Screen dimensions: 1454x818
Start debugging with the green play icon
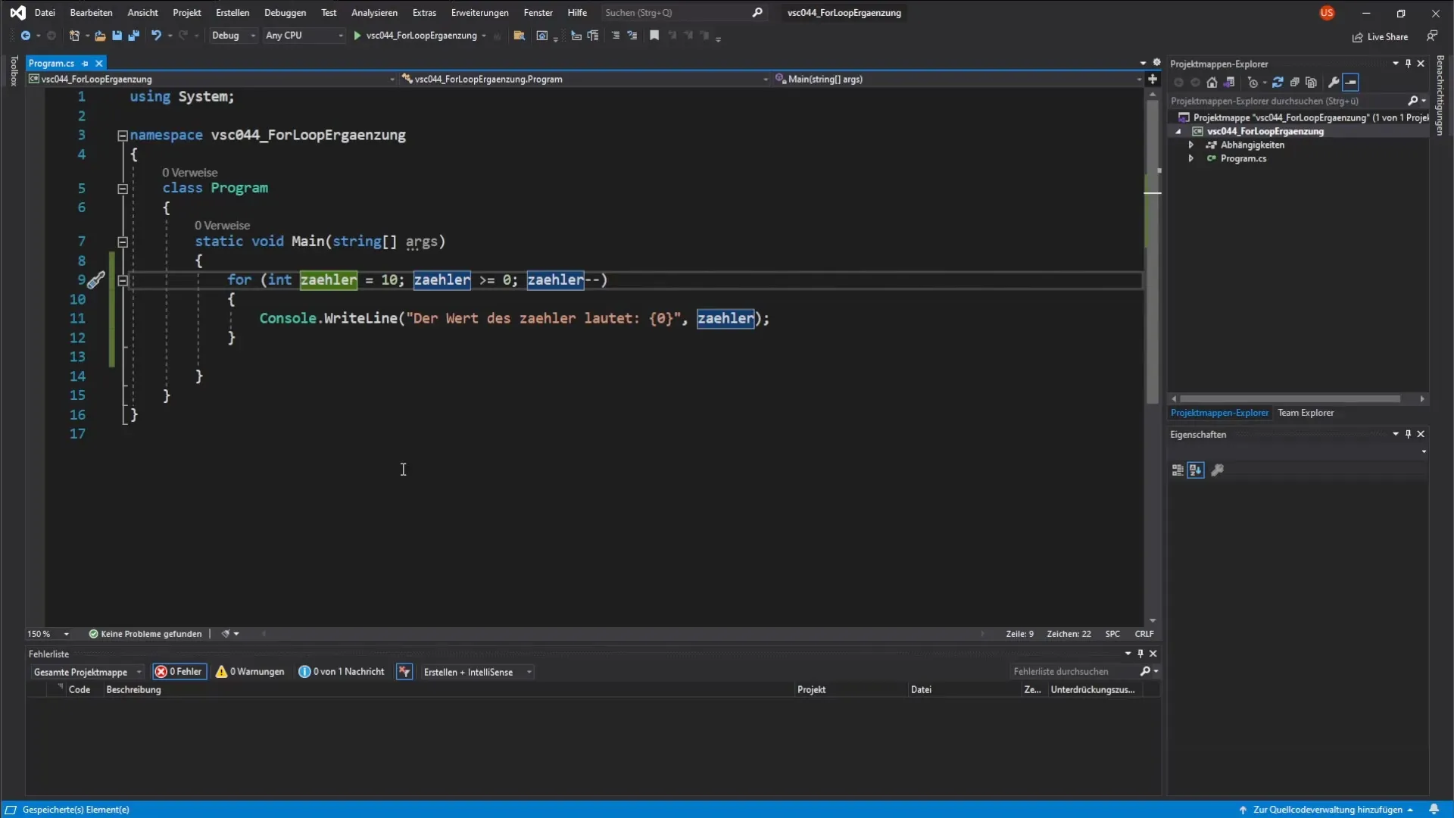(357, 36)
